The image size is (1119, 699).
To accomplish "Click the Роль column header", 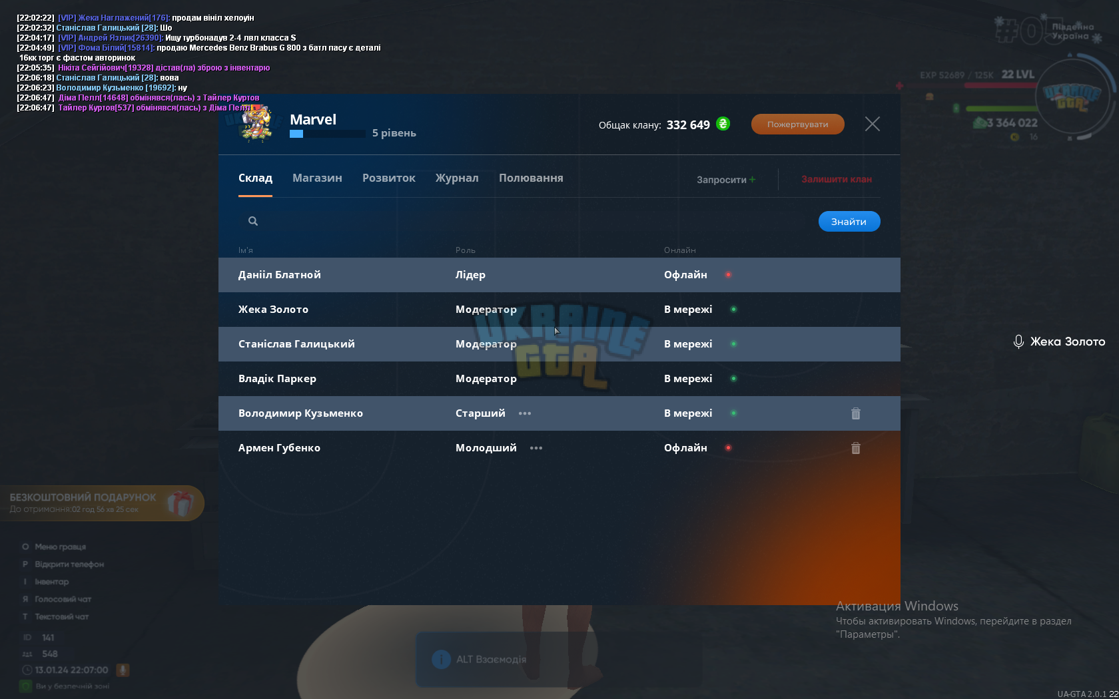I will coord(466,250).
